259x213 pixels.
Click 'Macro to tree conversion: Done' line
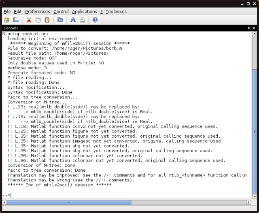coord(47,170)
